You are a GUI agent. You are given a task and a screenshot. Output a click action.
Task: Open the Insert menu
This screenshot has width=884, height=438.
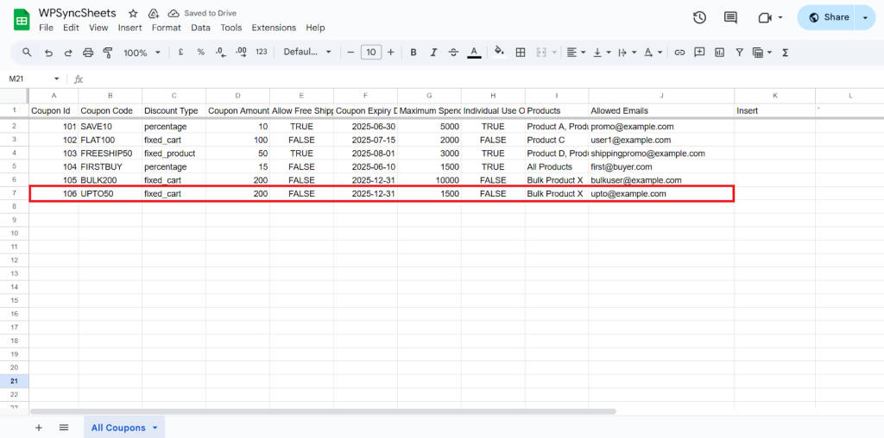[130, 28]
